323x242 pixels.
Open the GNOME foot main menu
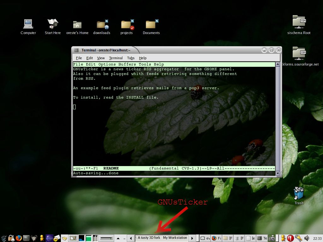click(x=3, y=238)
